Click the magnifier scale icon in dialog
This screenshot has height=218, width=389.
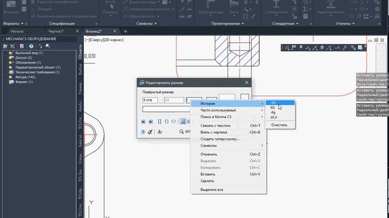pyautogui.click(x=182, y=131)
